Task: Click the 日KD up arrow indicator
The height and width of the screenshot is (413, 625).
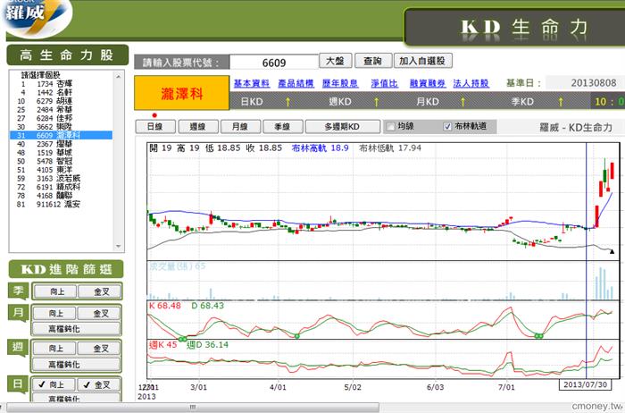Action: tap(287, 102)
